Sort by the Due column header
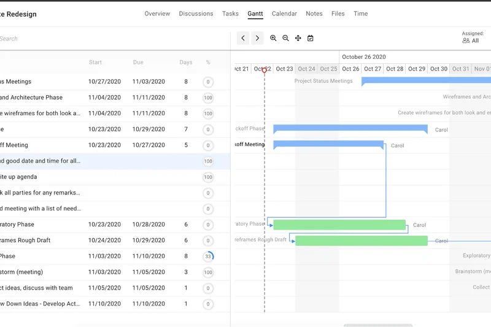The width and height of the screenshot is (491, 327). [138, 63]
